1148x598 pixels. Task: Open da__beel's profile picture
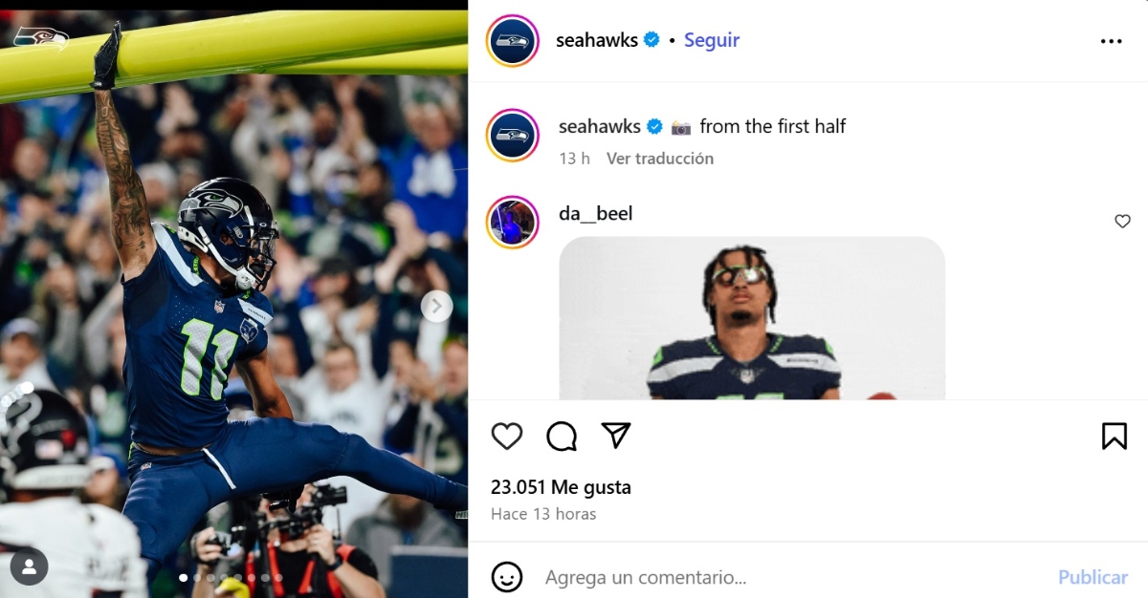coord(513,223)
